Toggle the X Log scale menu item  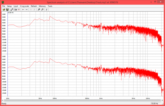pos(24,6)
